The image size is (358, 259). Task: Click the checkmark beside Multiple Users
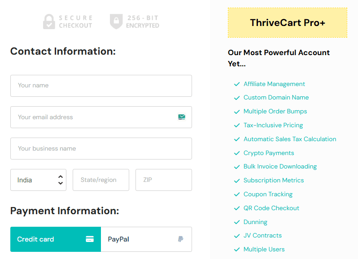[x=237, y=249]
